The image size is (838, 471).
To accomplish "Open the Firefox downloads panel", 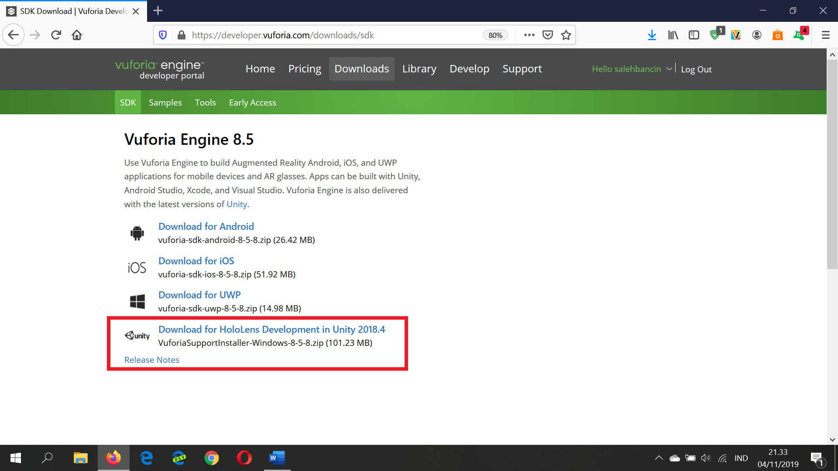I will tap(652, 35).
